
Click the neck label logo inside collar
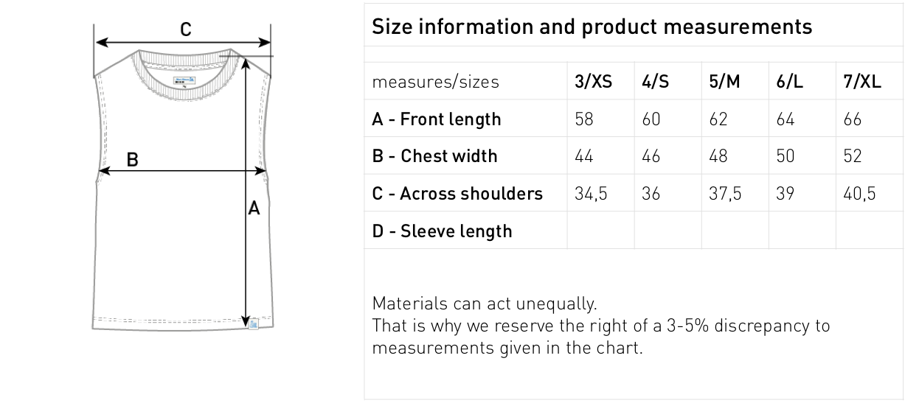tap(183, 80)
